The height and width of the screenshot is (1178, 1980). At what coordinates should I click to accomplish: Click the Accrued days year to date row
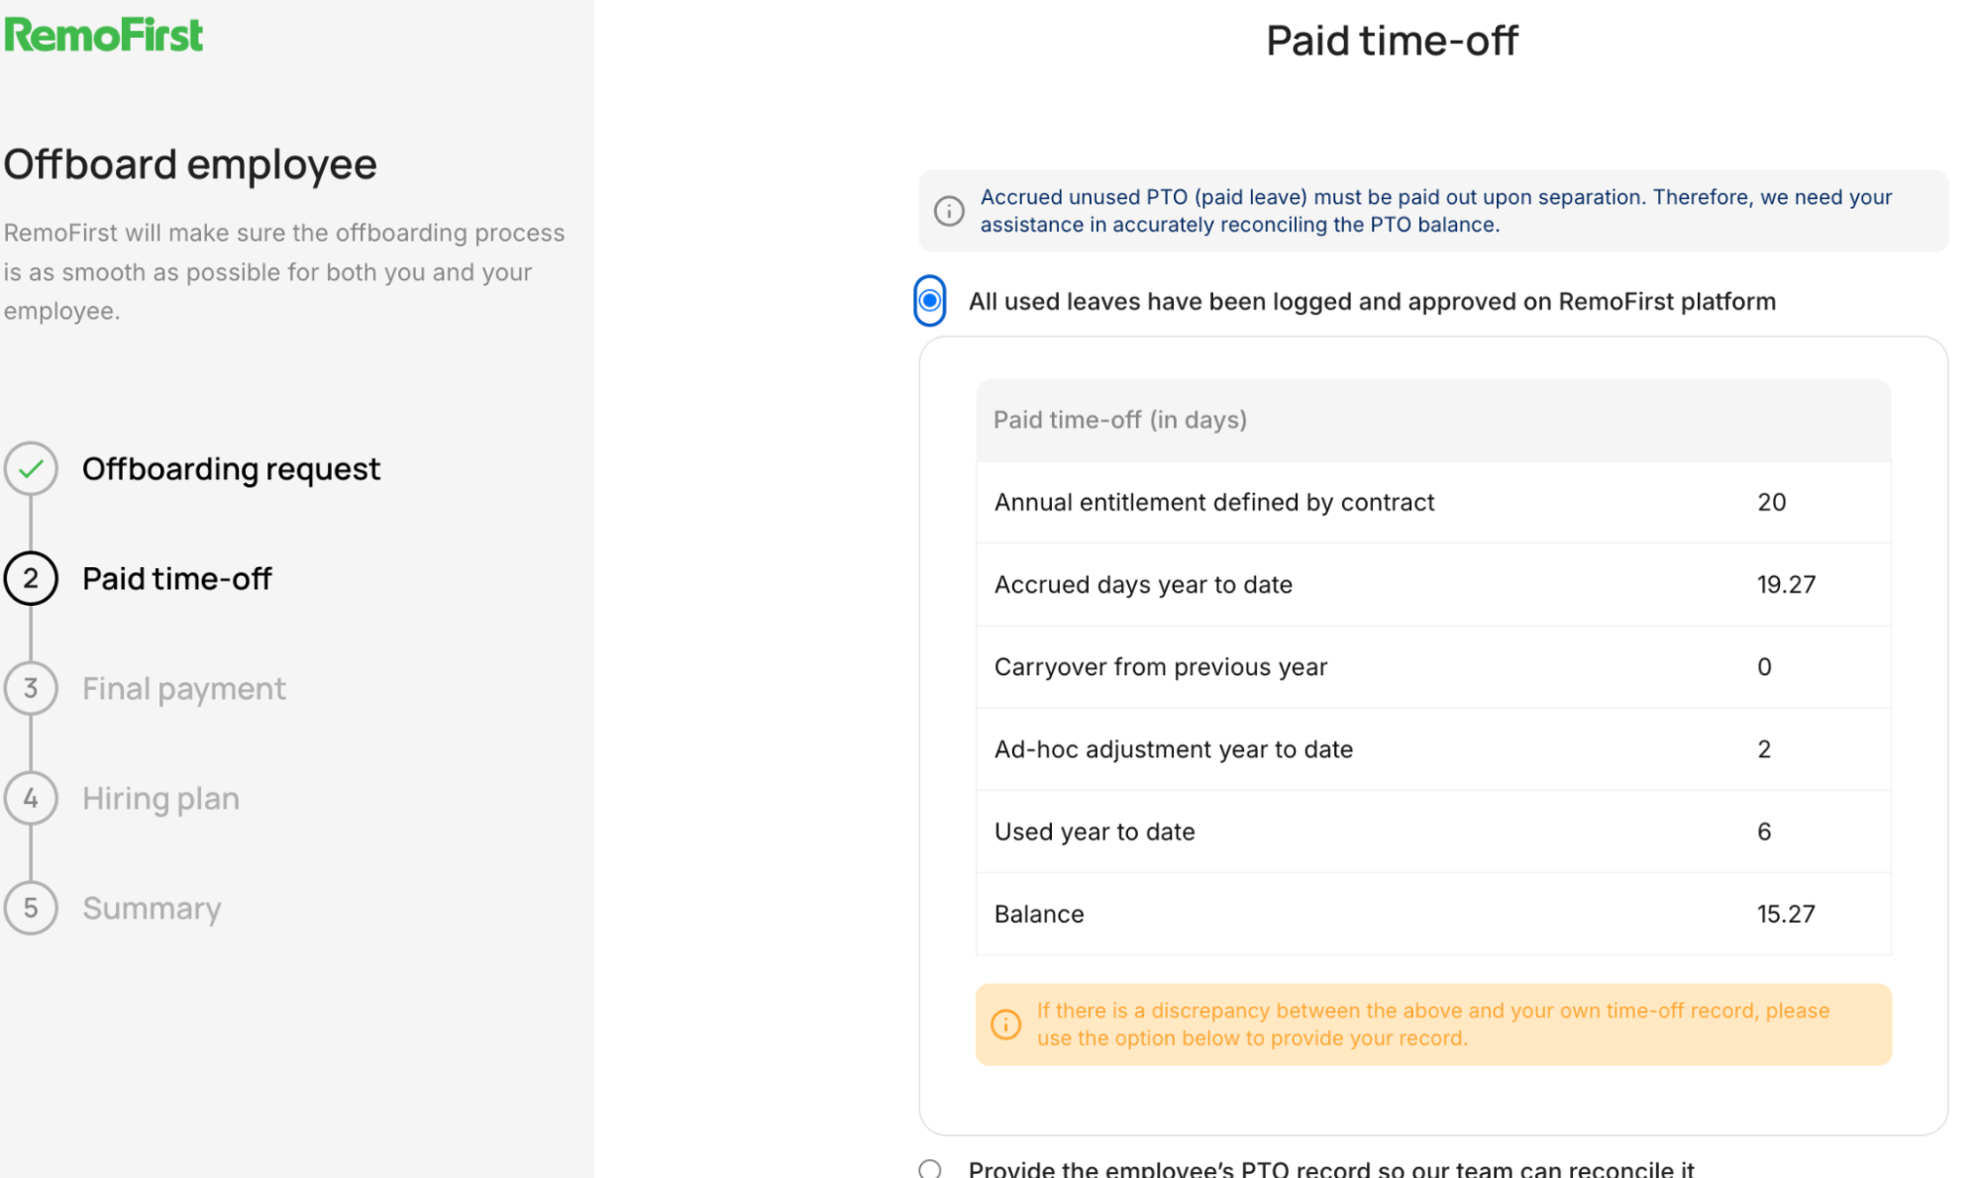(x=1433, y=584)
